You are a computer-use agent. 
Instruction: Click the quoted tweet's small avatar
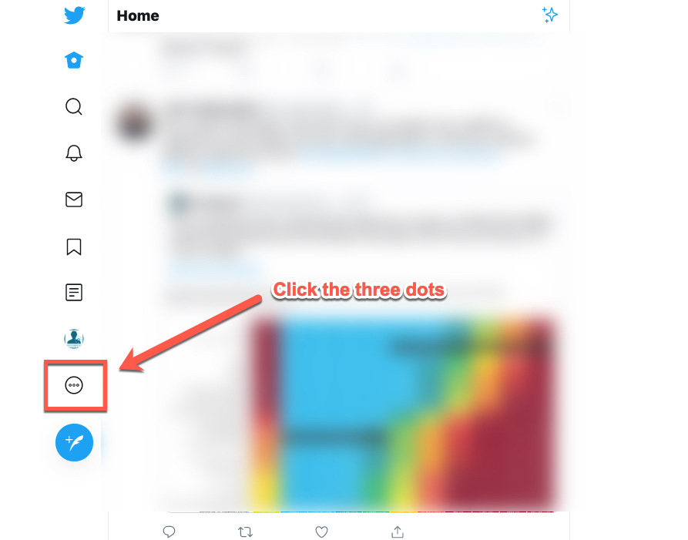pos(179,203)
